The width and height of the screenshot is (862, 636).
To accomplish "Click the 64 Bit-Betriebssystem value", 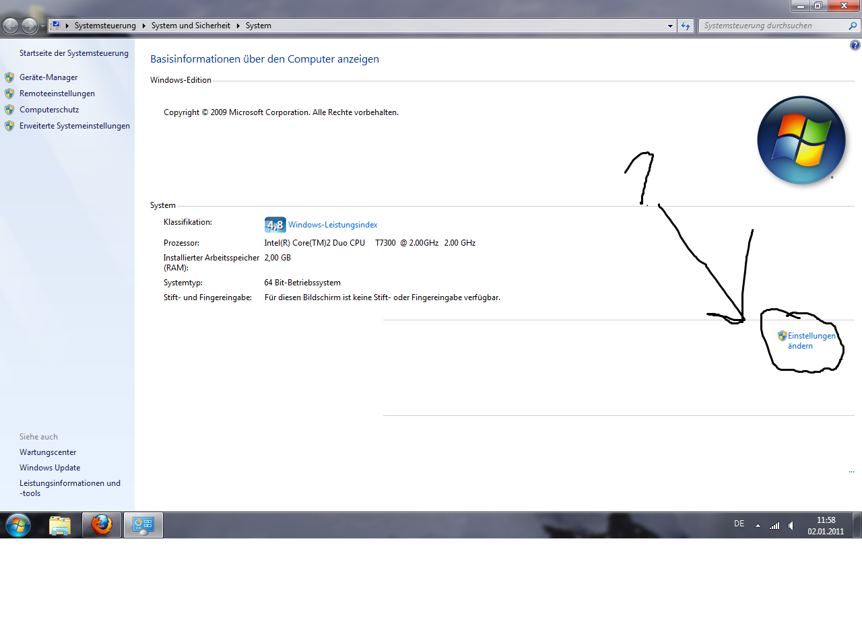I will [302, 283].
